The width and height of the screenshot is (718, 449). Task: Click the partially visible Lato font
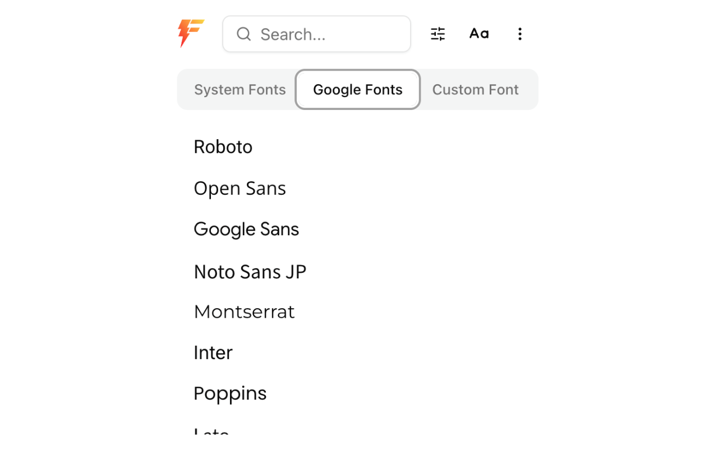(211, 433)
